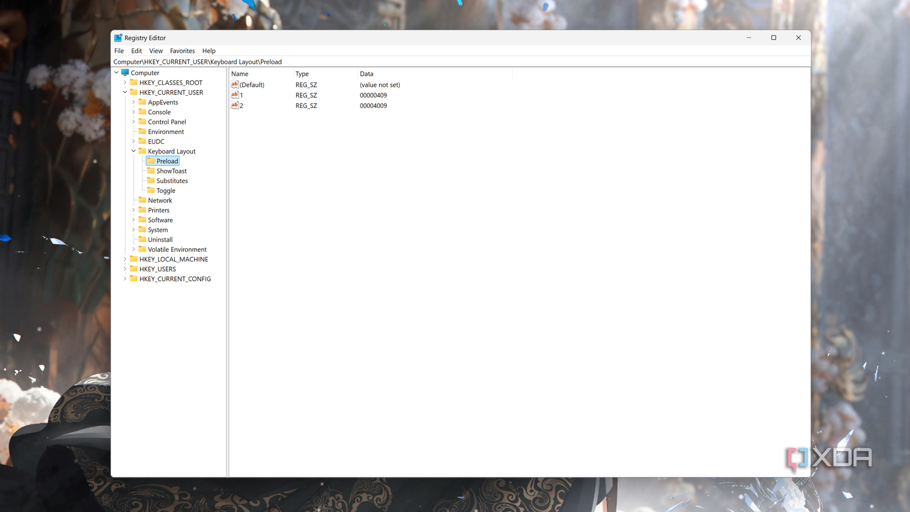Click the Volatile Environment folder icon
Viewport: 910px width, 512px height.
(142, 249)
